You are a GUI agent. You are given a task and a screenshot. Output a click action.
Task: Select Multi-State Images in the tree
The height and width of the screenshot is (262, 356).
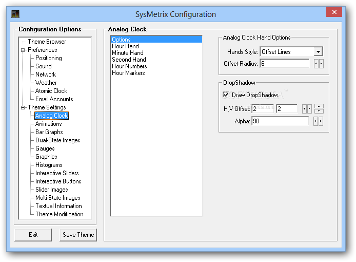tap(58, 198)
